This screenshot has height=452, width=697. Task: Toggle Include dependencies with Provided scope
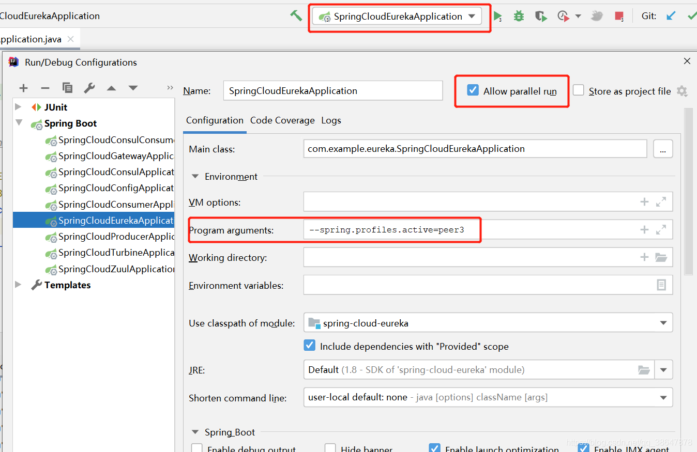(x=309, y=346)
